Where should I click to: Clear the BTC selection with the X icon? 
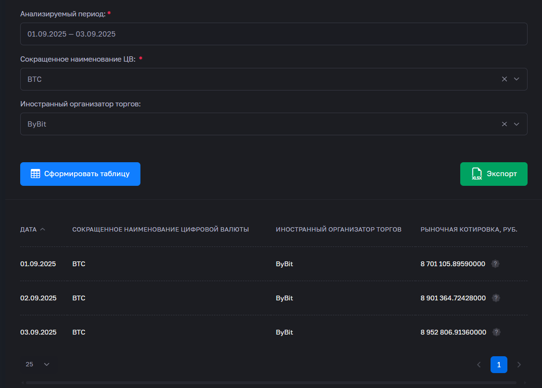pos(504,79)
